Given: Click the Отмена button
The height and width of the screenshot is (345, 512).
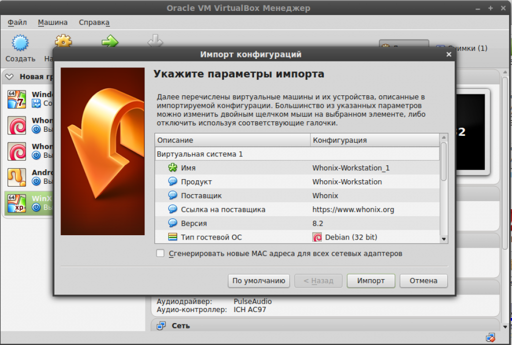Looking at the screenshot, I should point(423,281).
